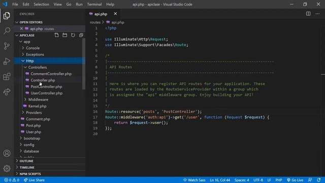Open the Edit menu
325x183 pixels.
[x=26, y=4]
